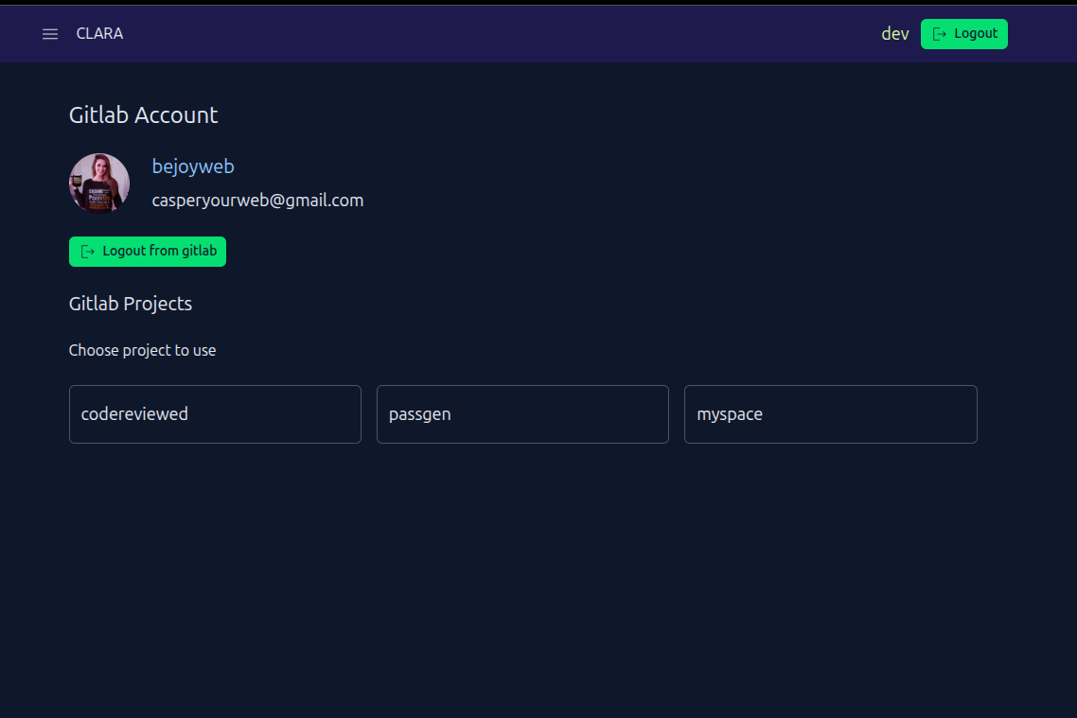Click the dev username label
The width and height of the screenshot is (1077, 718).
click(x=894, y=34)
